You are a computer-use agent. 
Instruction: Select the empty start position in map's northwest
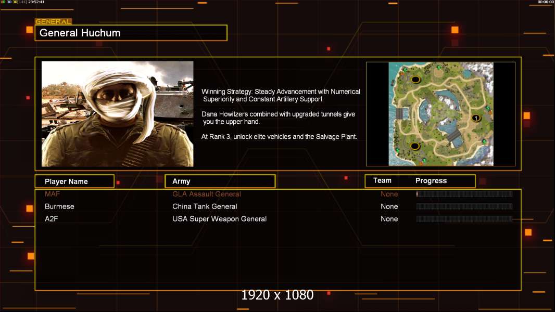[416, 80]
